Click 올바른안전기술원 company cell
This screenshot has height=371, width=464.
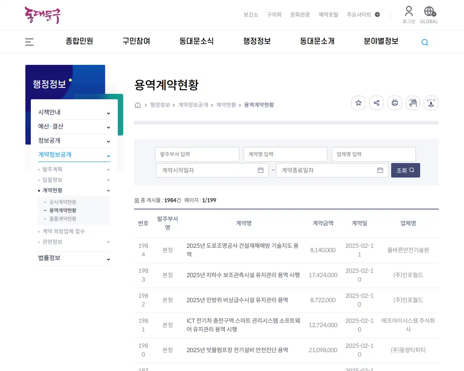coord(408,250)
